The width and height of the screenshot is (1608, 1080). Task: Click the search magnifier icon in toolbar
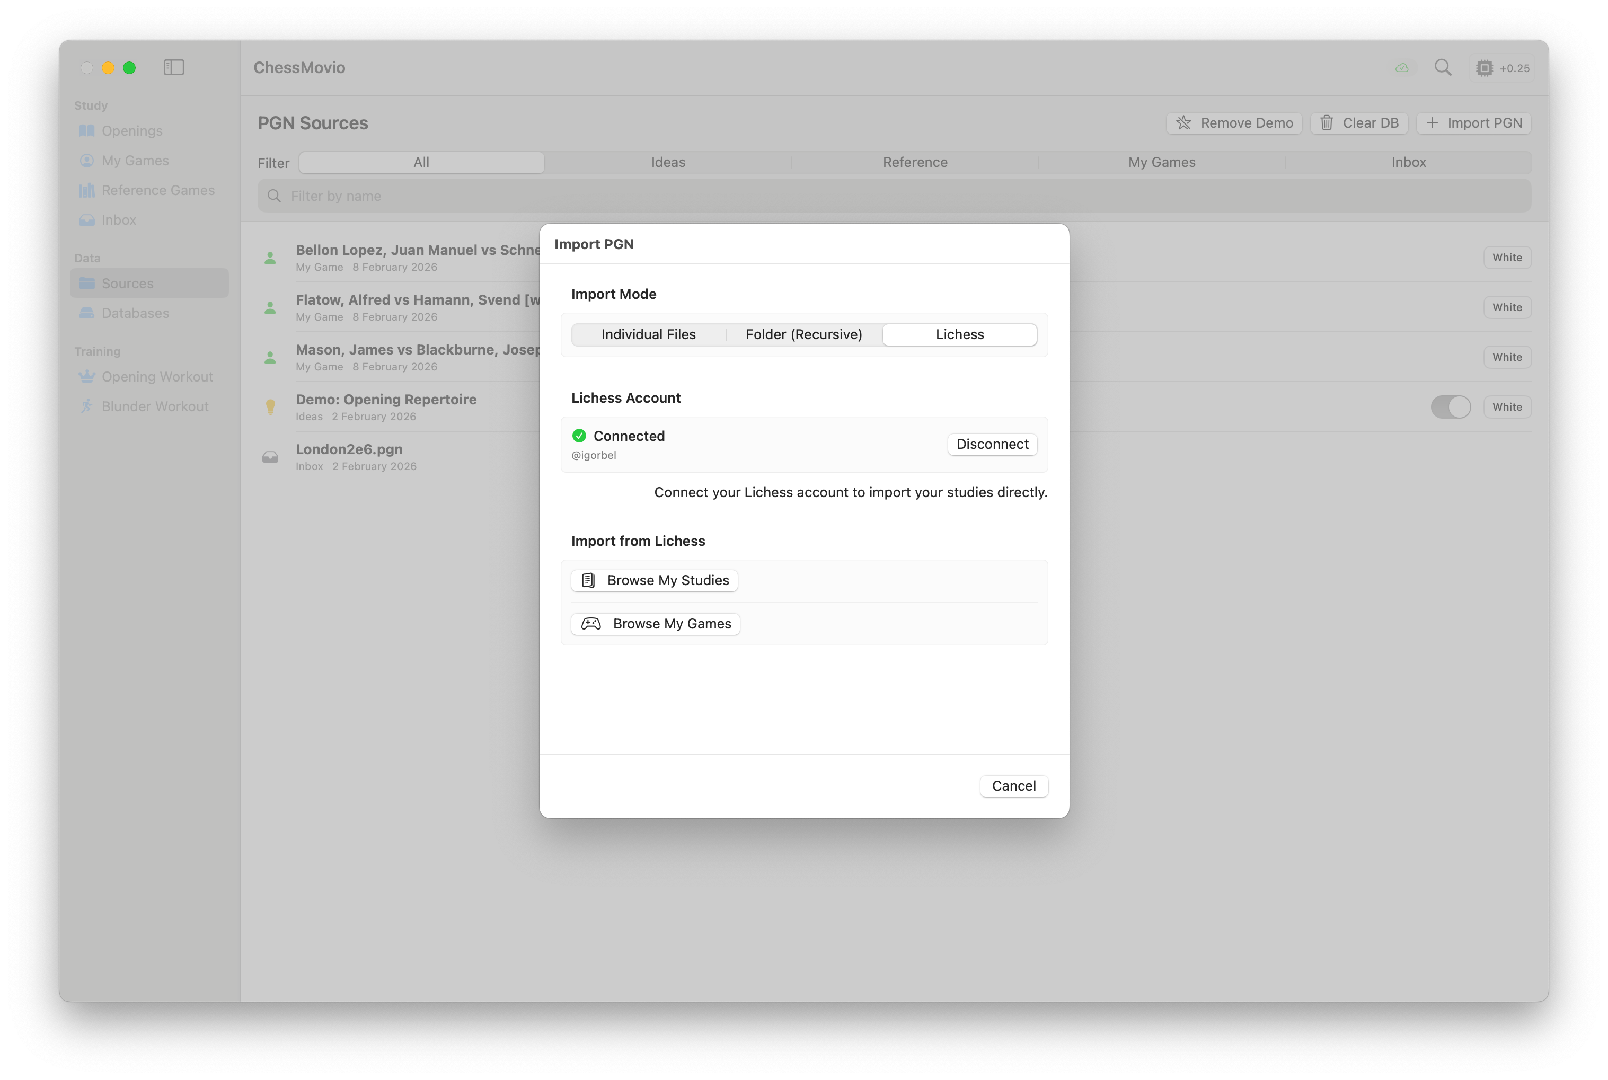[x=1443, y=67]
